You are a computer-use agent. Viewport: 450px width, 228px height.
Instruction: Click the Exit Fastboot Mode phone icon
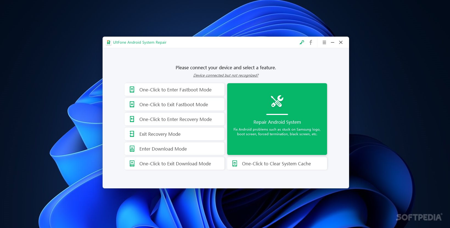click(132, 105)
